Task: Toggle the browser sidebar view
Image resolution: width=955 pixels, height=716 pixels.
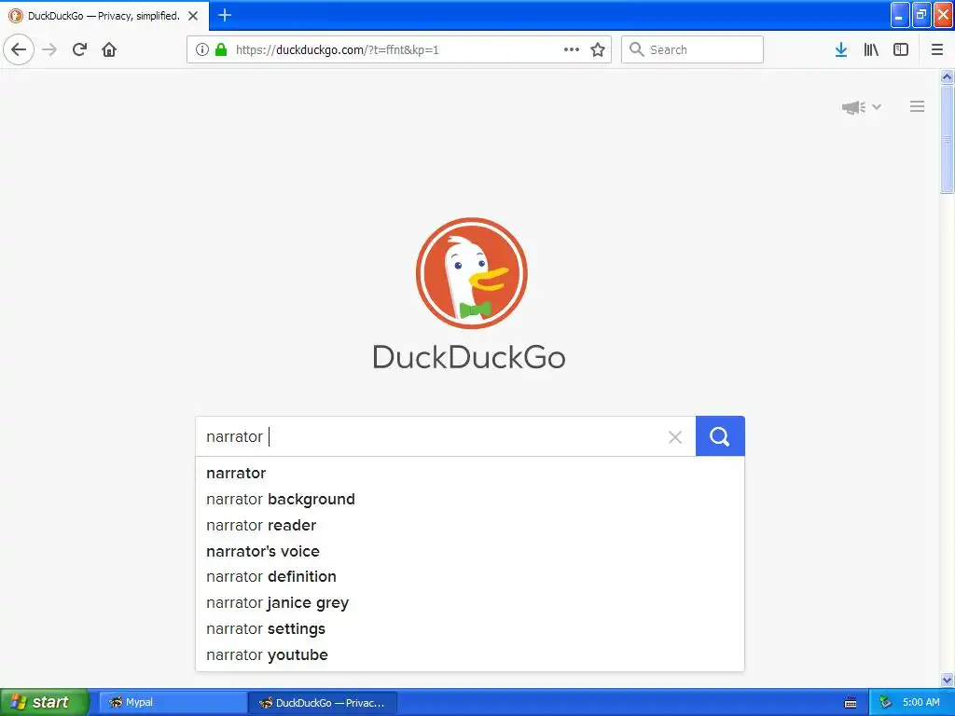Action: [x=901, y=49]
